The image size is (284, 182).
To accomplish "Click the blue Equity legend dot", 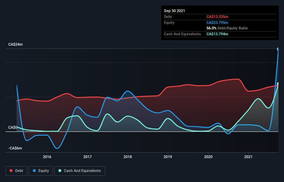I will (34, 171).
